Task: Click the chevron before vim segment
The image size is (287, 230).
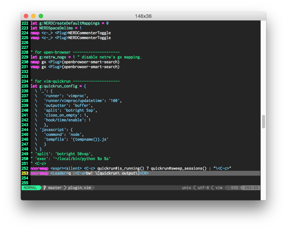Action: [212, 187]
